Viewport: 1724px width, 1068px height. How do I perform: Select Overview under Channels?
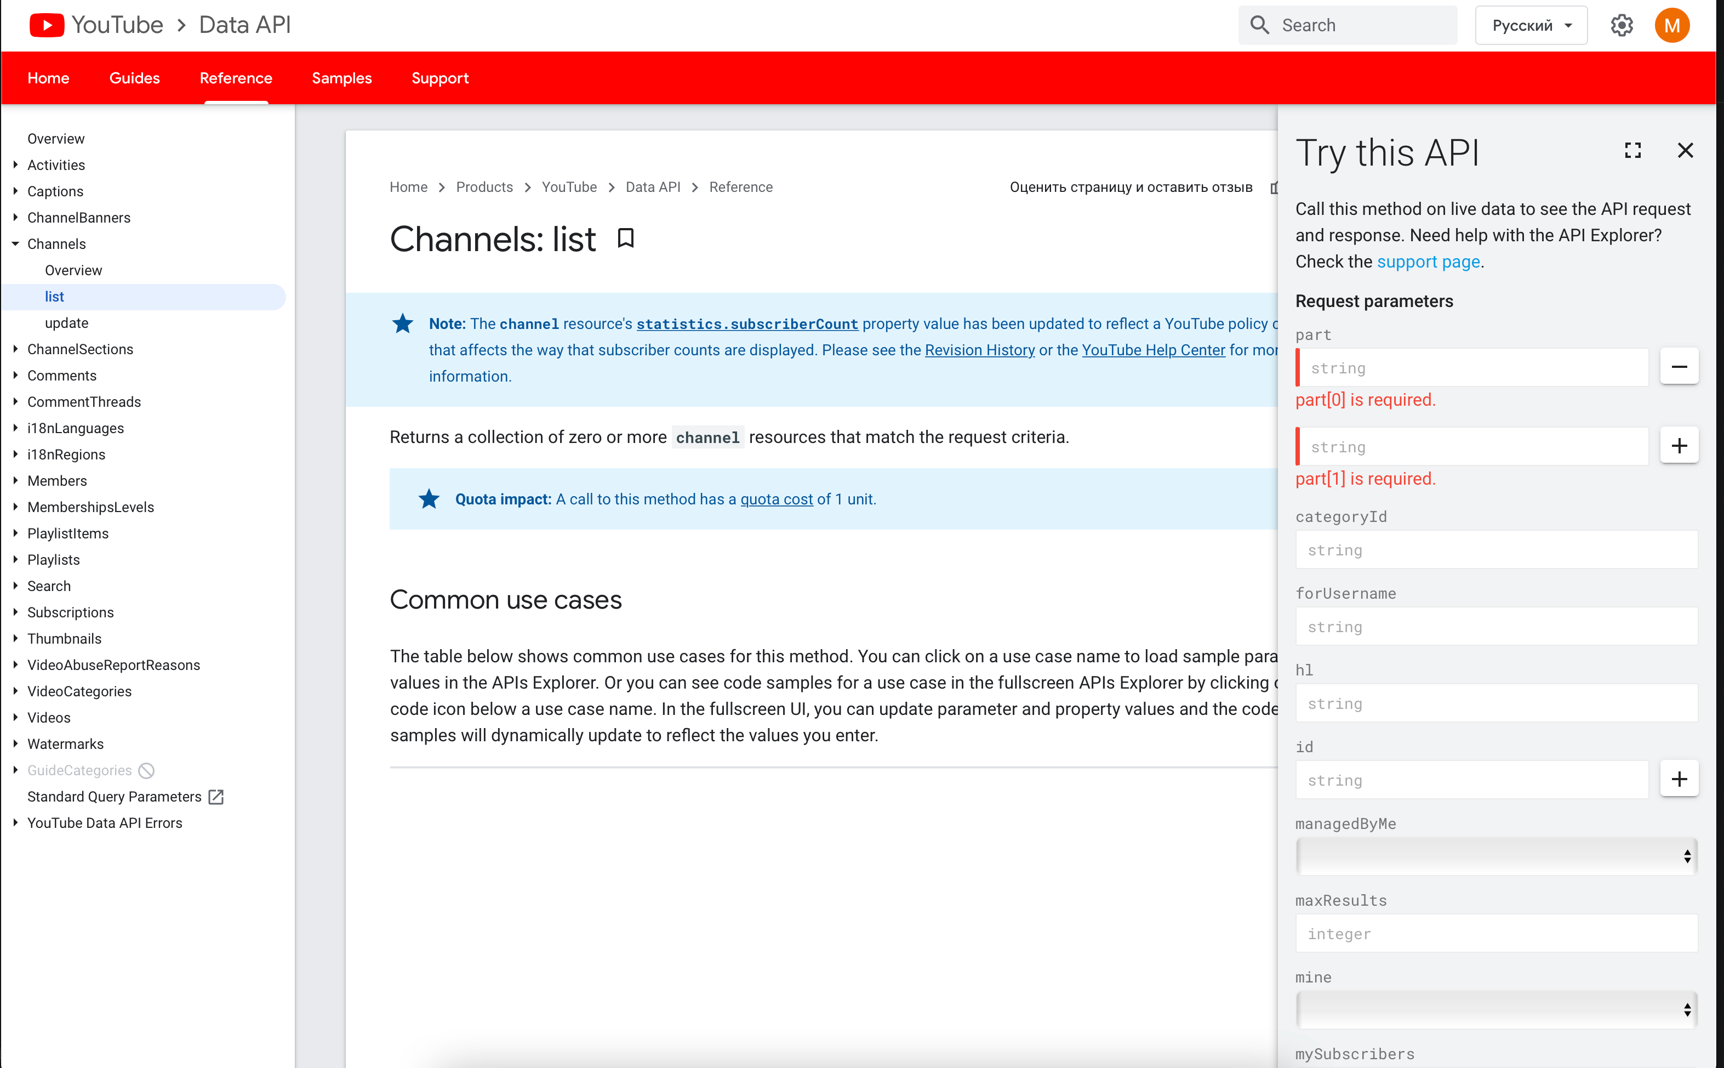tap(73, 270)
